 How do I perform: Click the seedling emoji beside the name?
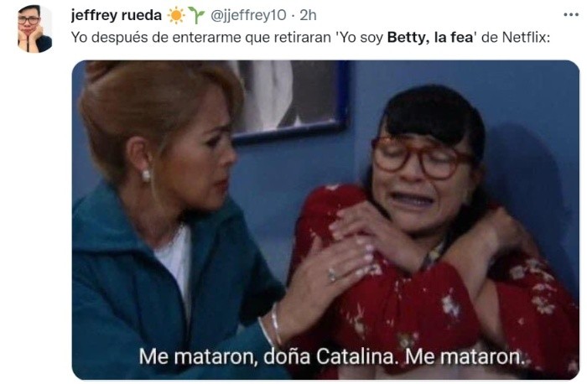195,15
